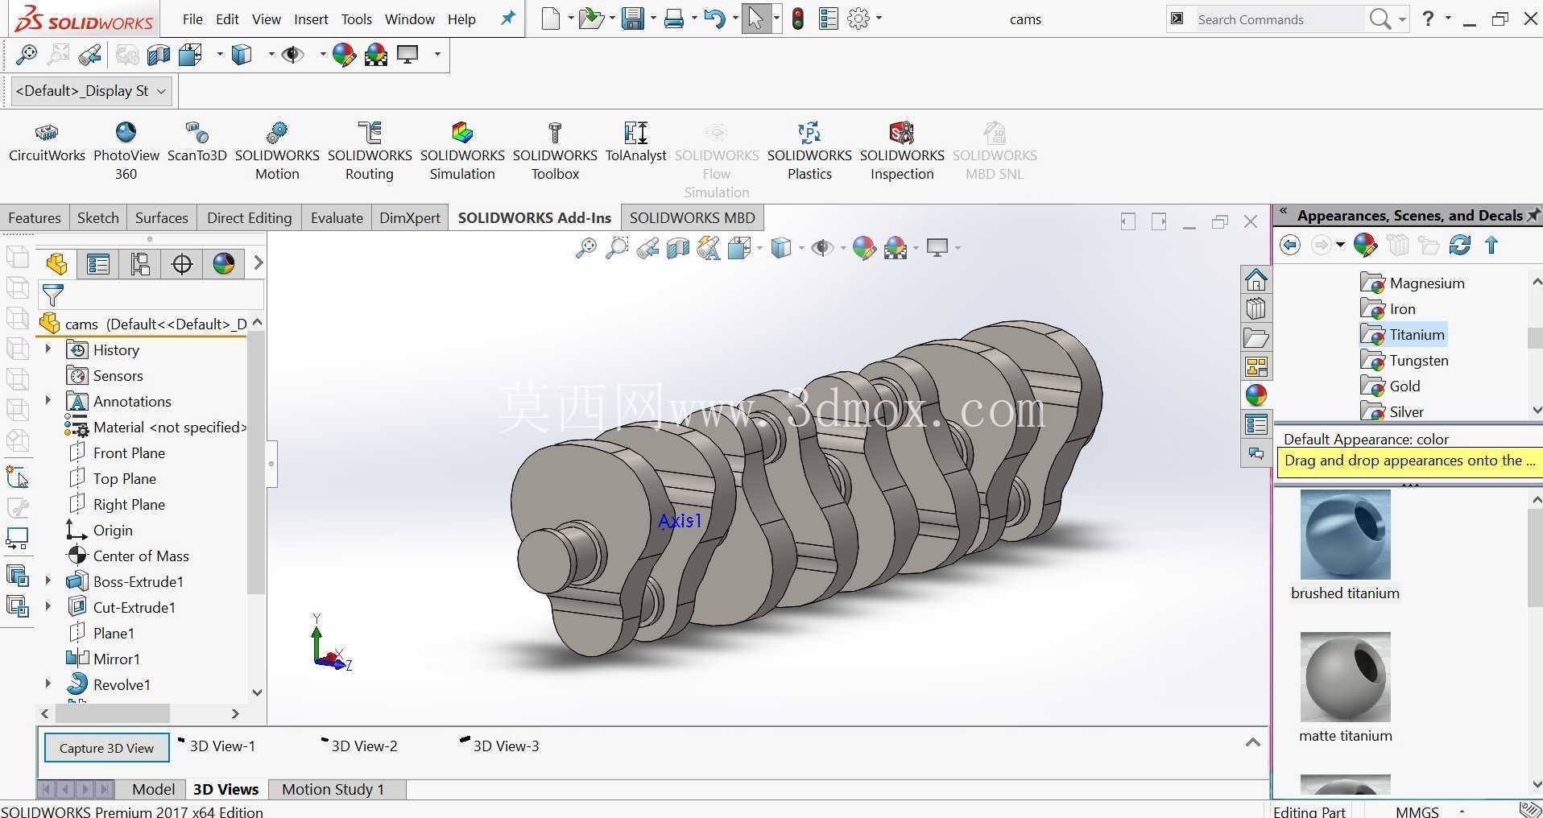Click the Rebuild traffic light icon

(797, 19)
